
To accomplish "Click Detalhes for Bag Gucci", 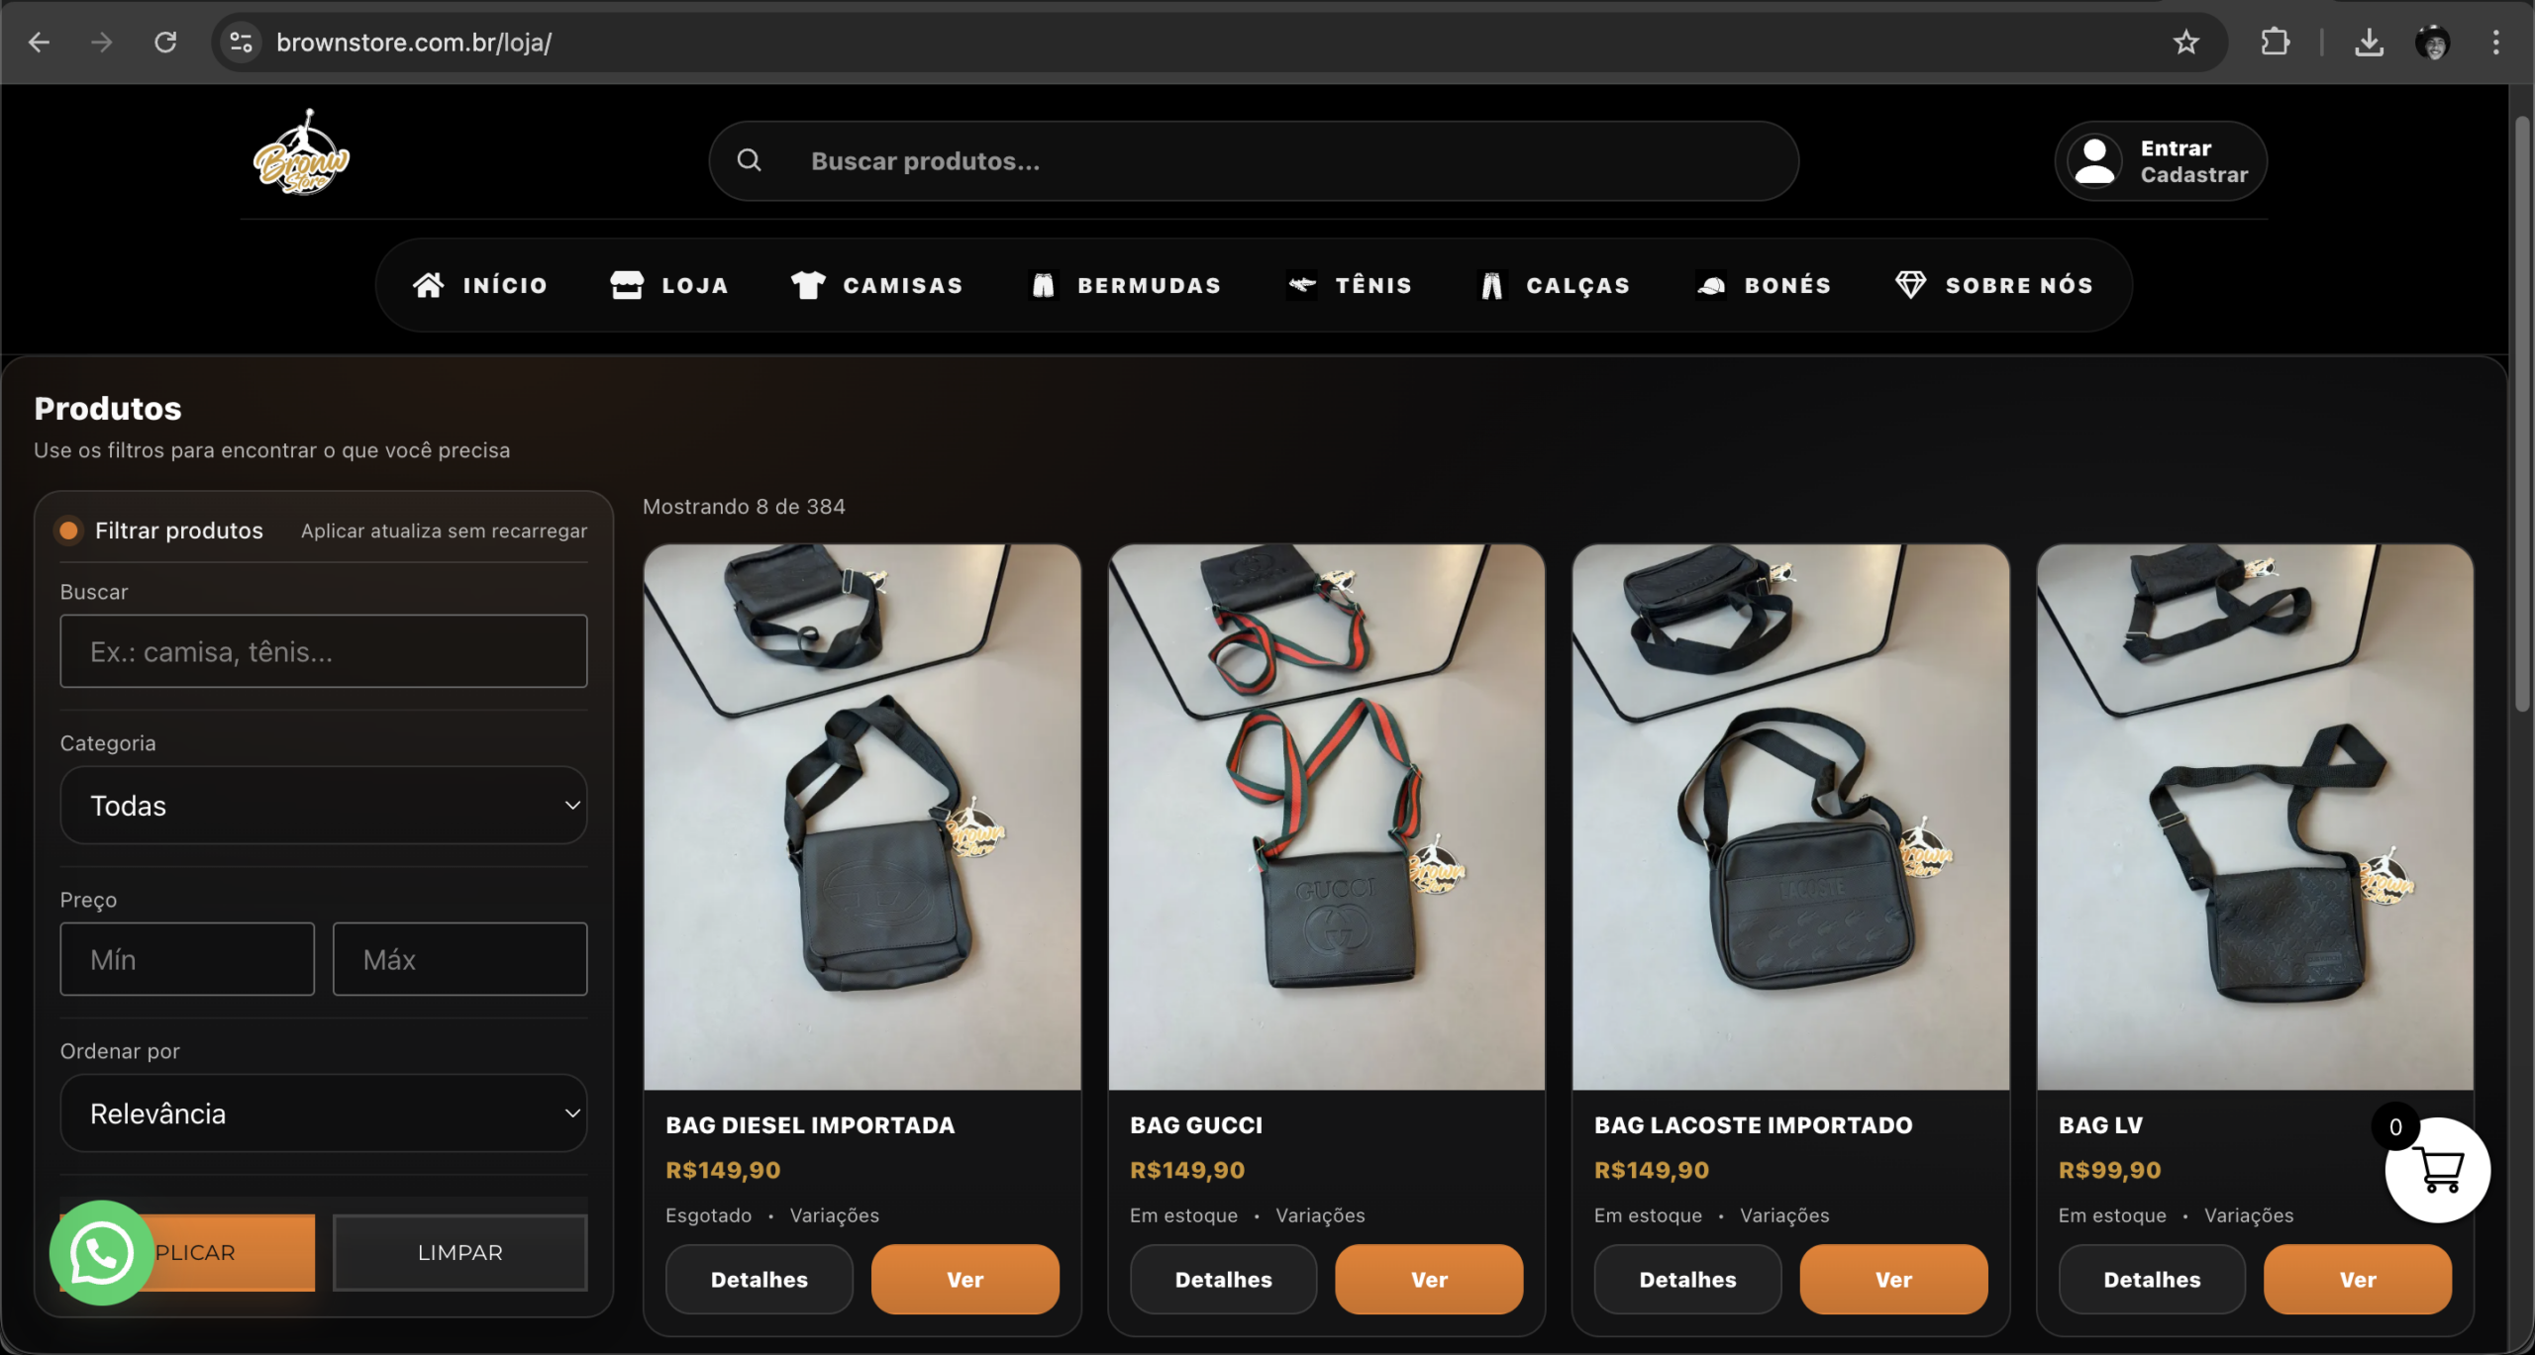I will point(1223,1279).
